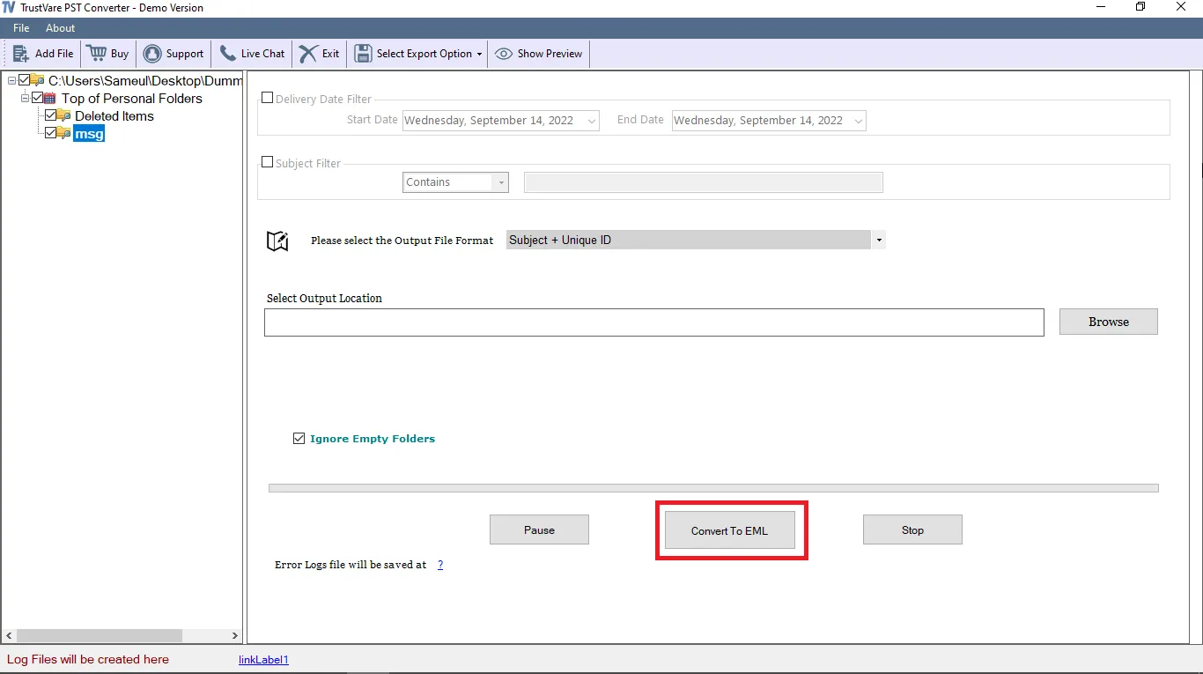Click the Add File toolbar icon
This screenshot has height=674, width=1203.
click(x=19, y=53)
